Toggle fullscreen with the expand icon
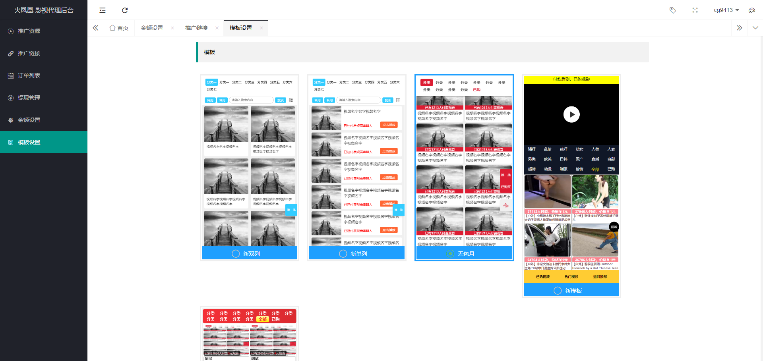 [695, 10]
